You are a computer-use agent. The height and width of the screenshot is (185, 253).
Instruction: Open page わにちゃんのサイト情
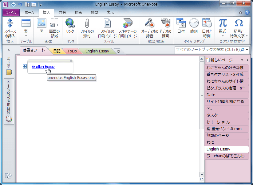(227, 81)
